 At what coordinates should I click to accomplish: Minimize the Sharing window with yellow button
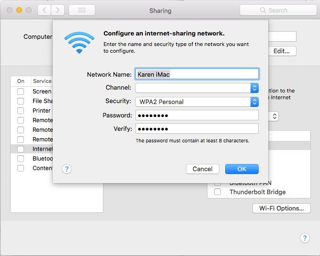tap(19, 10)
